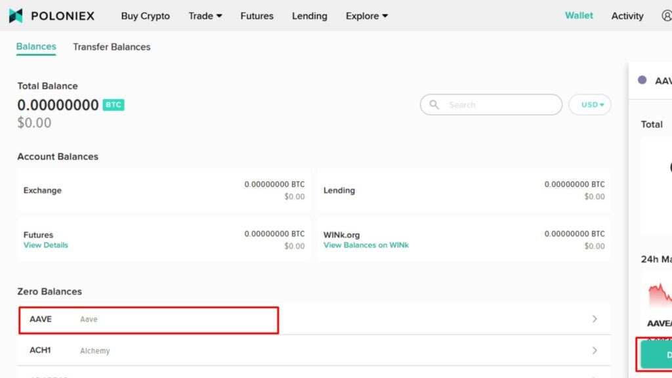The width and height of the screenshot is (672, 378).
Task: Select the ACH1 Alchemy row
Action: pos(314,350)
